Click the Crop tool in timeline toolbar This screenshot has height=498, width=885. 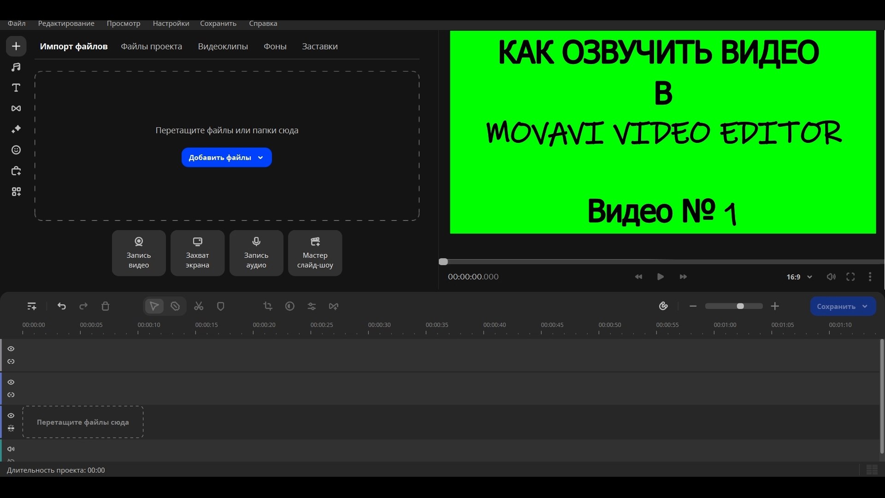pyautogui.click(x=268, y=307)
